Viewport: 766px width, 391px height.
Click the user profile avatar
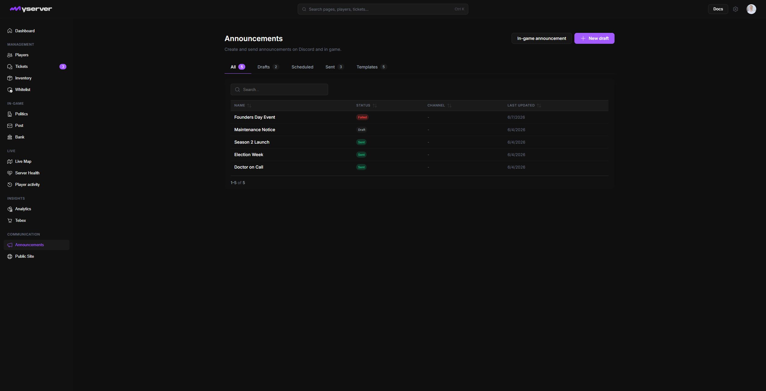point(751,9)
